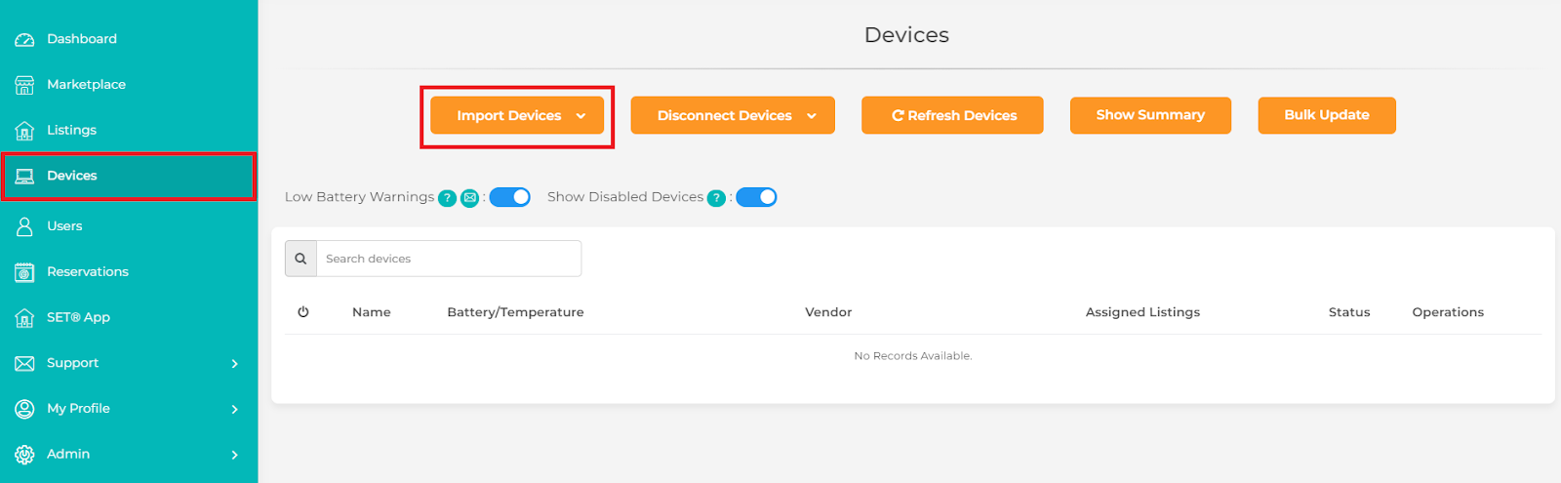Turn off Show Disabled Devices switch

(756, 197)
